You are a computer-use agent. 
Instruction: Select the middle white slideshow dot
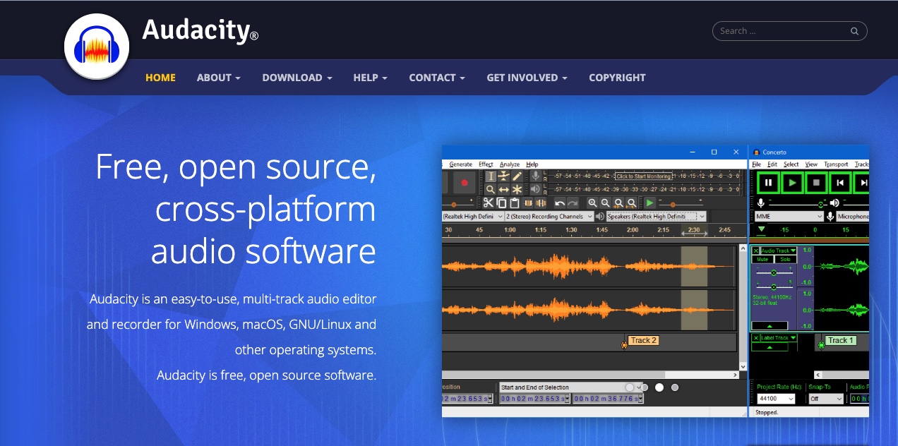tap(659, 387)
